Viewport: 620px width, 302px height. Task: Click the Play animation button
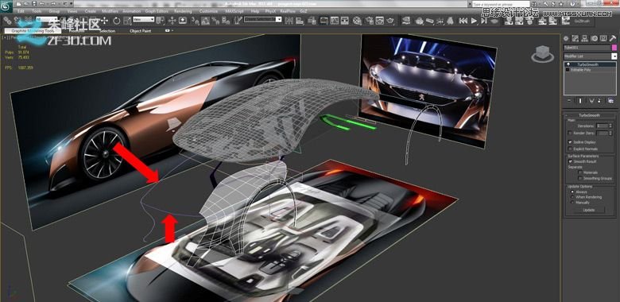click(474, 20)
